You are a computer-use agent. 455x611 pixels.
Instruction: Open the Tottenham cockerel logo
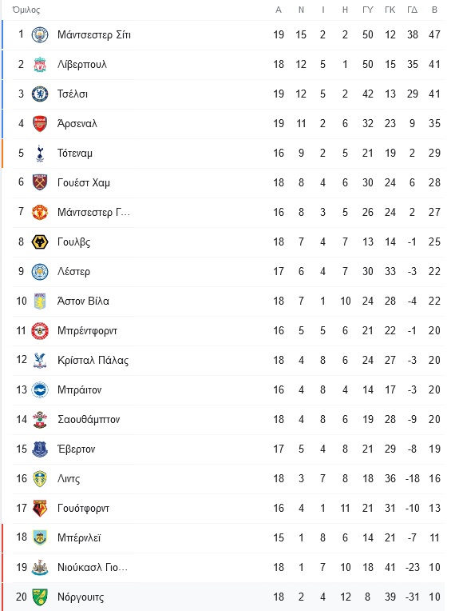(x=40, y=153)
